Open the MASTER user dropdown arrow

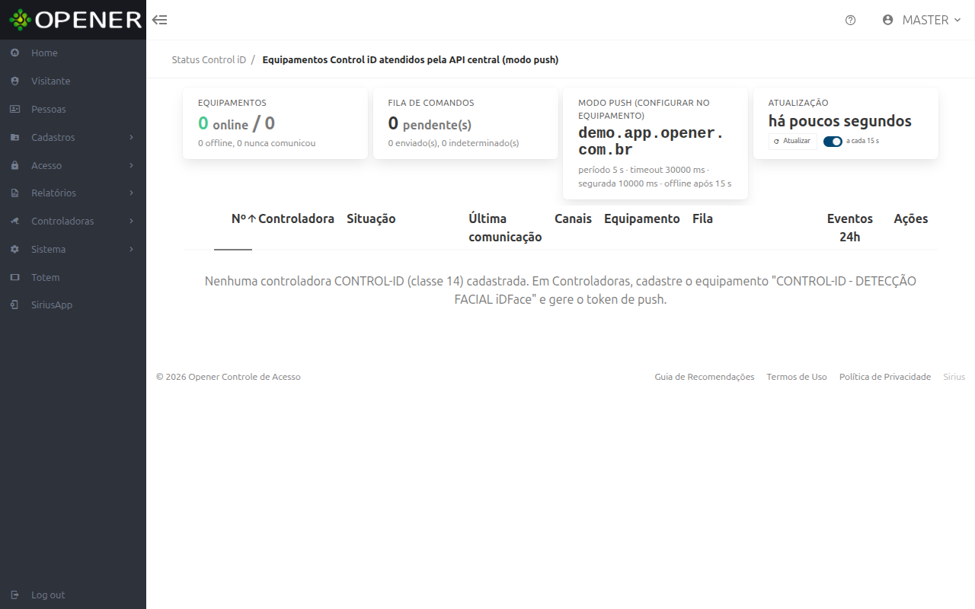coord(957,20)
